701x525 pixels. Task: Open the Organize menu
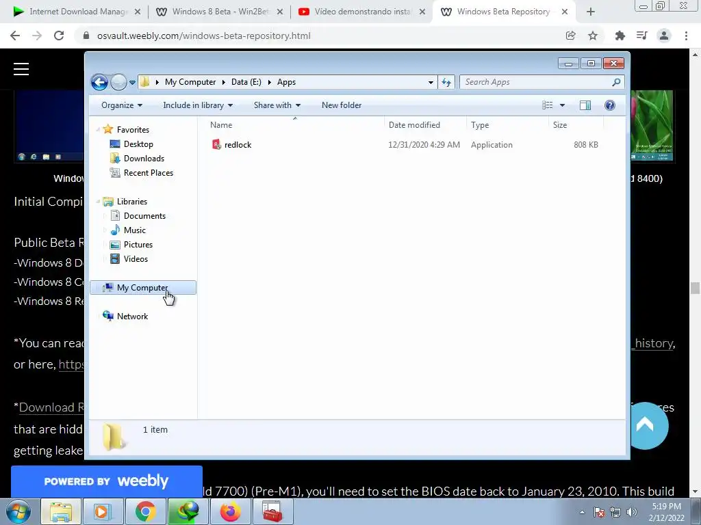pos(122,105)
